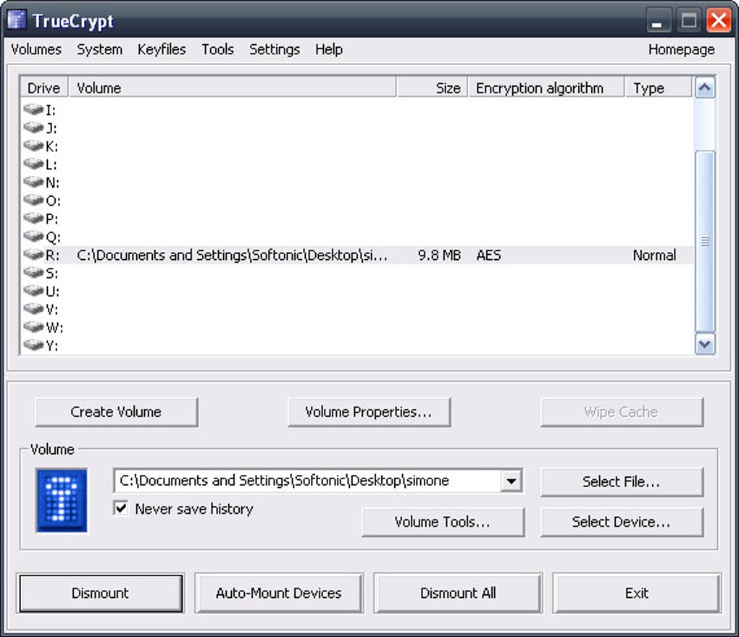This screenshot has width=739, height=637.
Task: Select the L: drive icon
Action: 33,164
